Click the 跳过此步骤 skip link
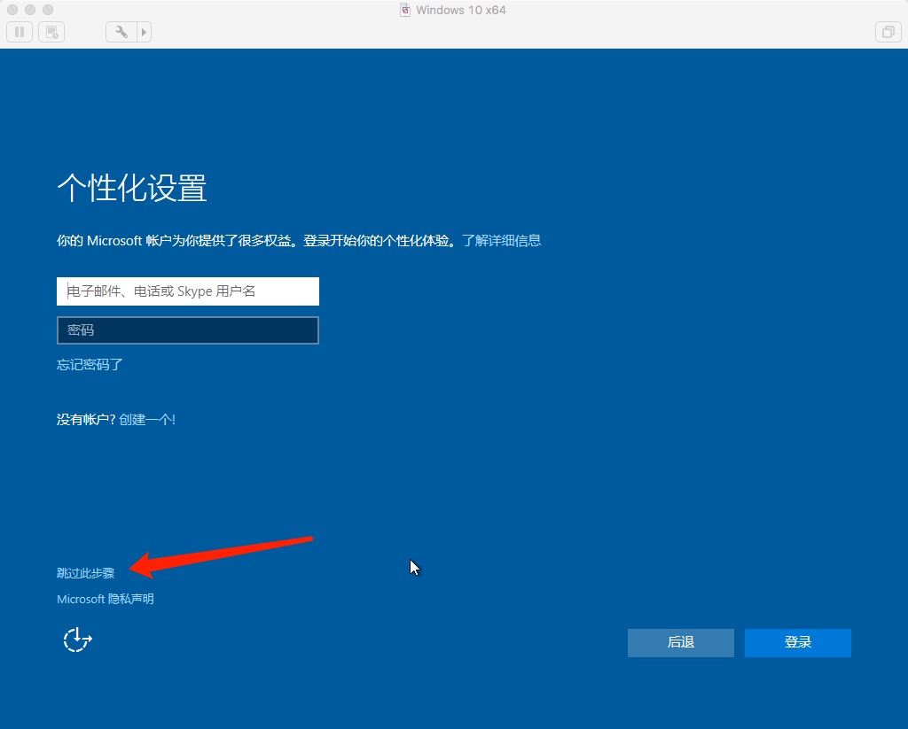 coord(86,573)
